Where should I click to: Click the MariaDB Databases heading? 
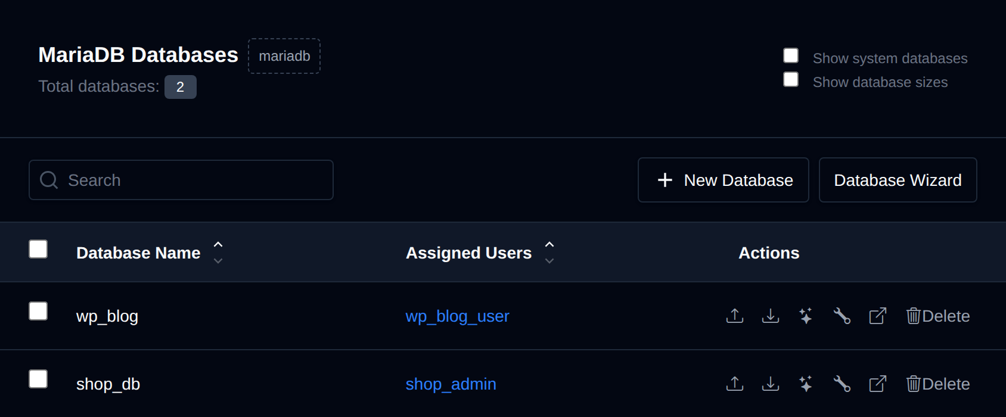138,55
